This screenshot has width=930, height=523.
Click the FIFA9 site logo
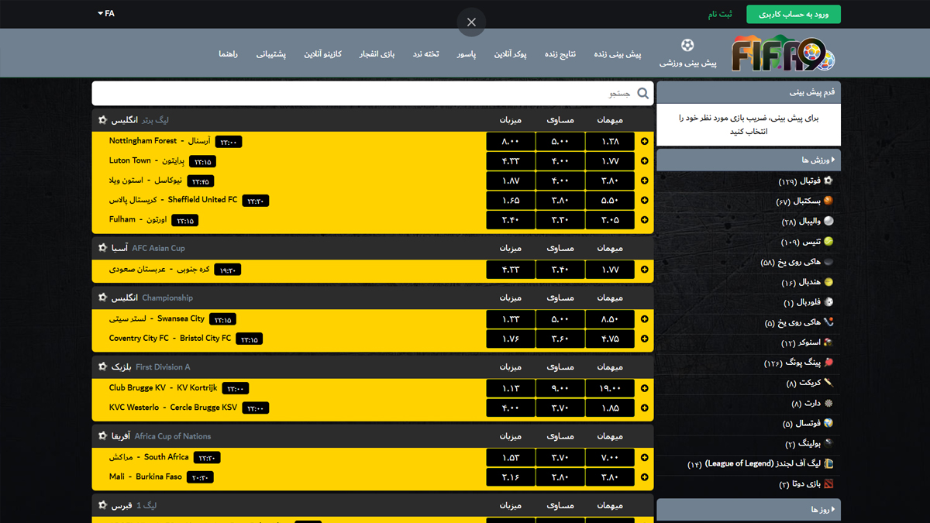[x=784, y=54]
